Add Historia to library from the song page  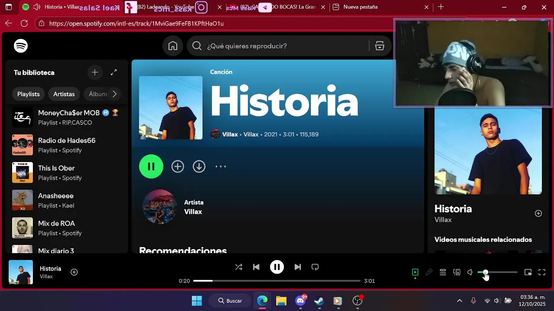(x=177, y=166)
